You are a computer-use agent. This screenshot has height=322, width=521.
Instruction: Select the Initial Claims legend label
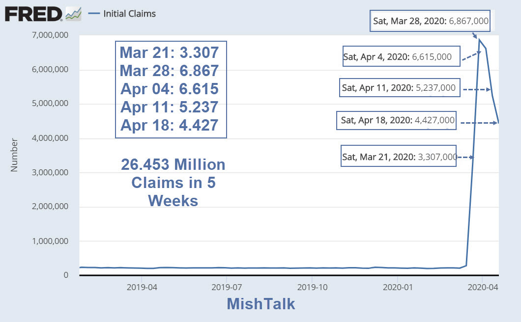[x=129, y=14]
